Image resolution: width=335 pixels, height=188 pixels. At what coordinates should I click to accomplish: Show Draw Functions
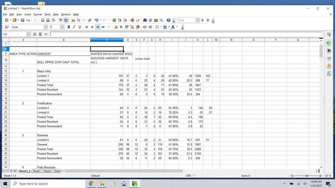[138, 20]
